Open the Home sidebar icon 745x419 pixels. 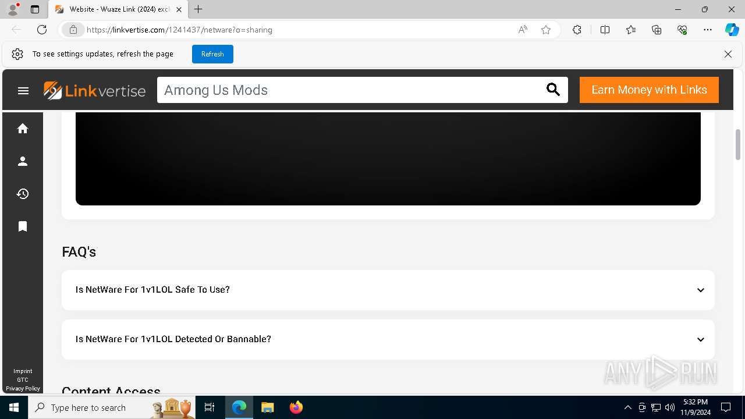pos(23,129)
